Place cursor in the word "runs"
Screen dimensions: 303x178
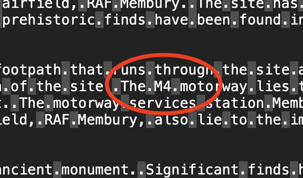129,70
